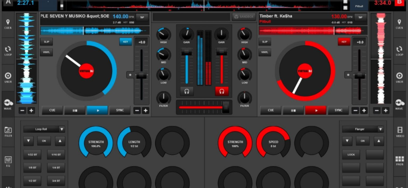The image size is (408, 188).
Task: Click deck B volume fader
Action: (222, 52)
